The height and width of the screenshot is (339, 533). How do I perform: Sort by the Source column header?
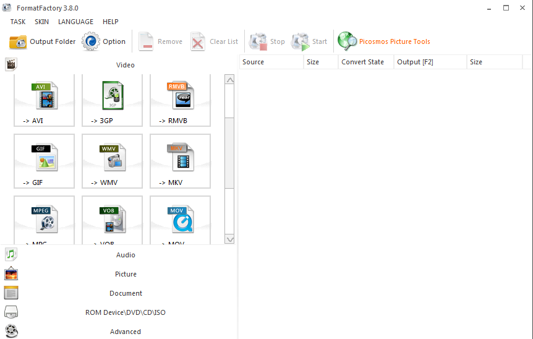point(271,62)
